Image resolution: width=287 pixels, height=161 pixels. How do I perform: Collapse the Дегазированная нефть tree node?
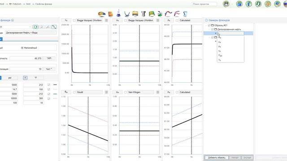(x=209, y=30)
